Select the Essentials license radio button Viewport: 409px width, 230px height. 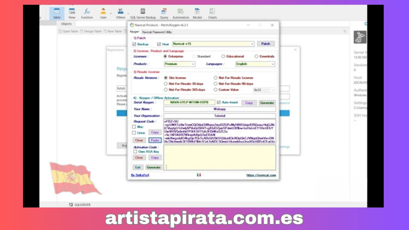[x=256, y=56]
